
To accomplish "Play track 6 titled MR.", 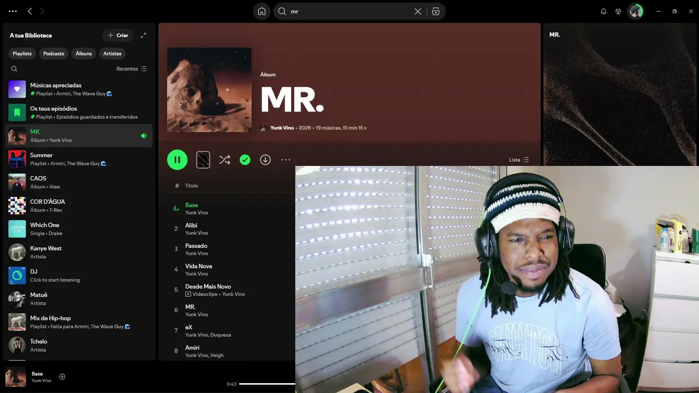I will pyautogui.click(x=190, y=307).
